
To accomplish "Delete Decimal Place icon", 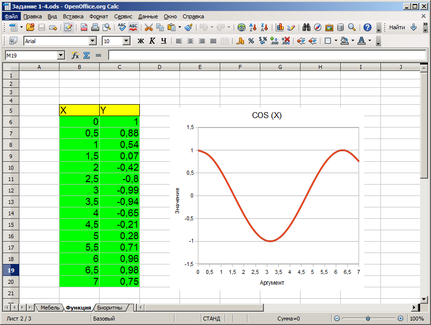I will 286,41.
